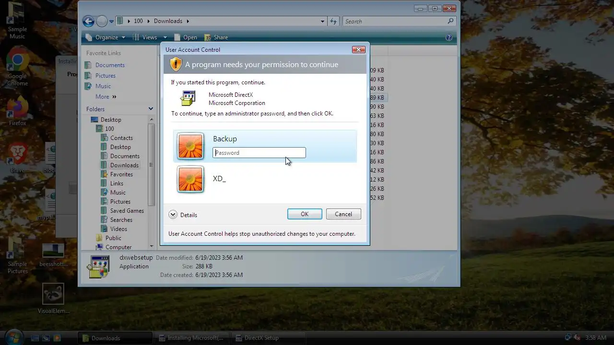The height and width of the screenshot is (345, 614).
Task: Open VisualElem... desktop icon
Action: (53, 299)
